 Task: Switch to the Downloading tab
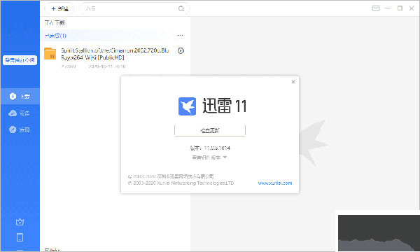(x=55, y=23)
